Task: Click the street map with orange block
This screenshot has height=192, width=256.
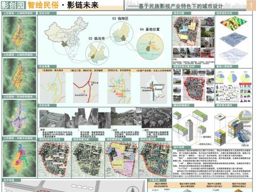Action: coord(119,88)
